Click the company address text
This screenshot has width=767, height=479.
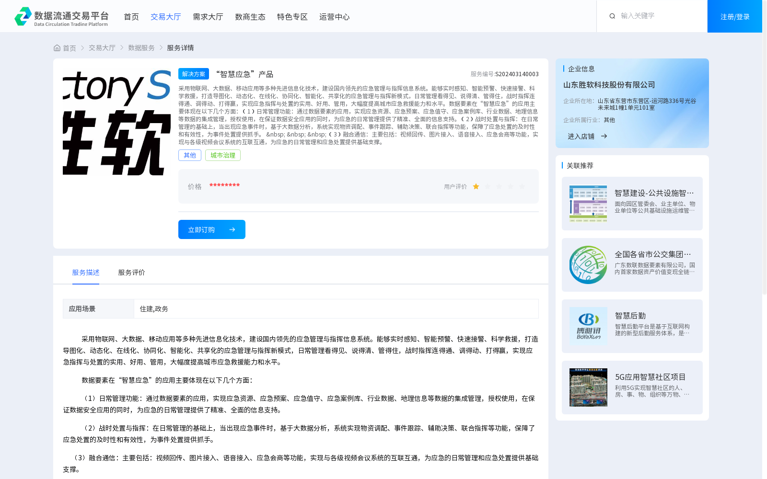(x=647, y=104)
